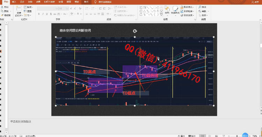Collapse the ribbon with the chevron
Screen dimensions: 262x137
[x=260, y=20]
